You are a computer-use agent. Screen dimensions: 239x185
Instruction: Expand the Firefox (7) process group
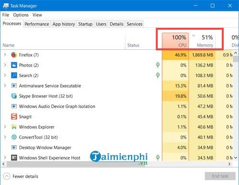[x=5, y=55]
